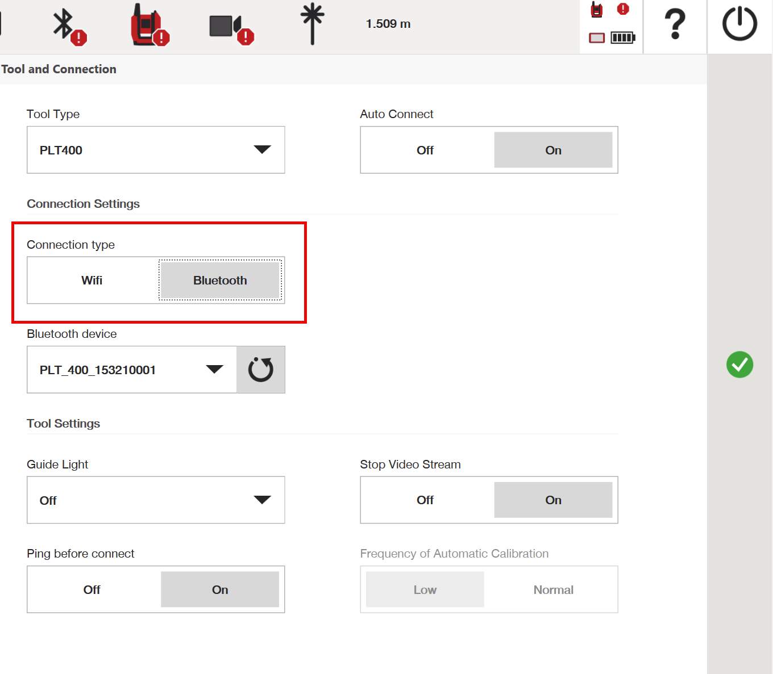Expand the Bluetooth device dropdown

coord(132,370)
